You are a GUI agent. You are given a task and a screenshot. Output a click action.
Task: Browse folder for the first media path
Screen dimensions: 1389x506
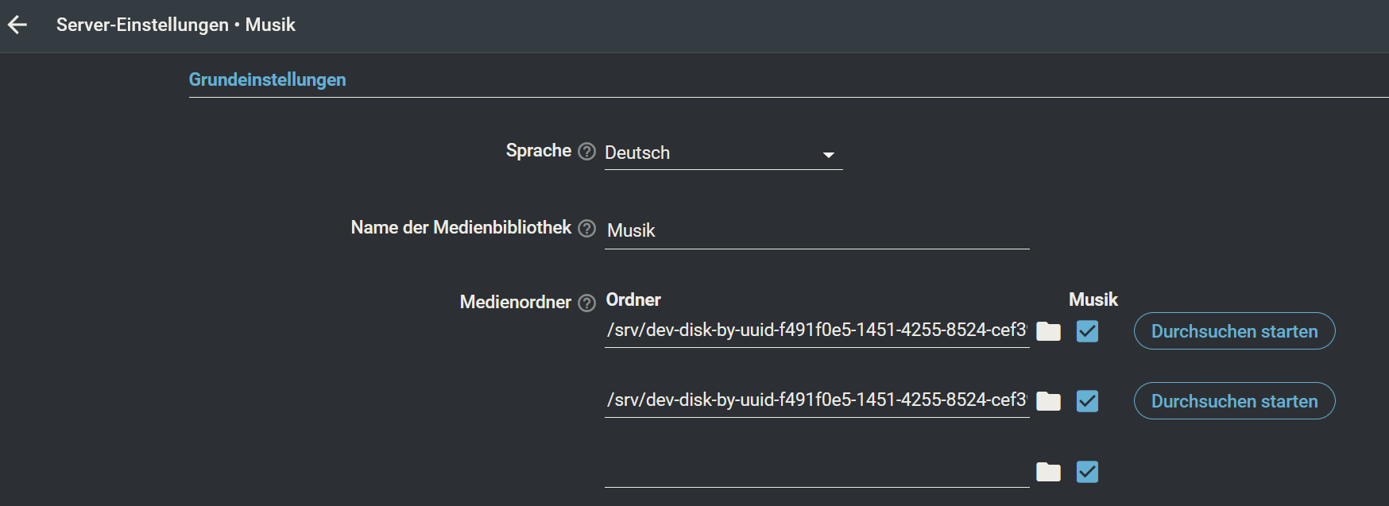(1048, 331)
